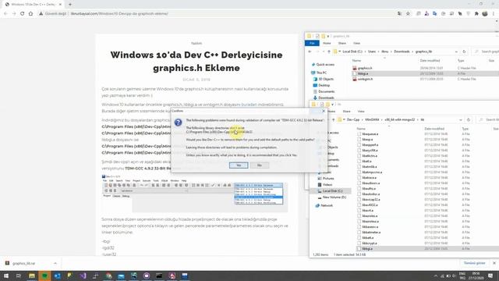
Task: Open Windows Start menu
Action: click(6, 276)
